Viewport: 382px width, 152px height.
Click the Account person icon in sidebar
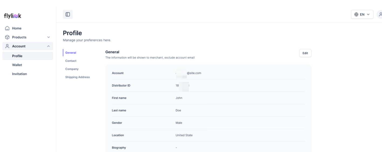click(x=8, y=46)
